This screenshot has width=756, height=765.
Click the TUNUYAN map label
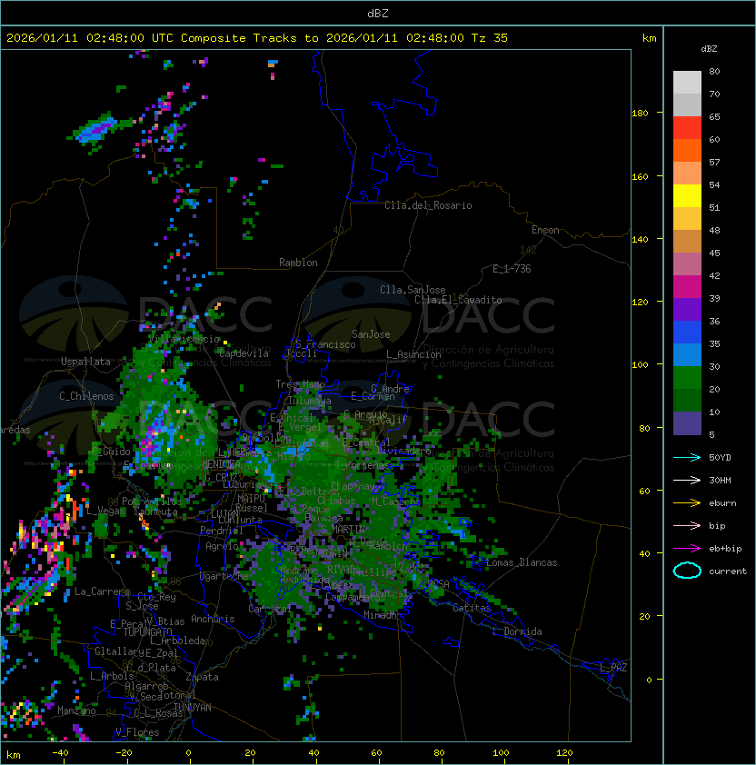[193, 708]
